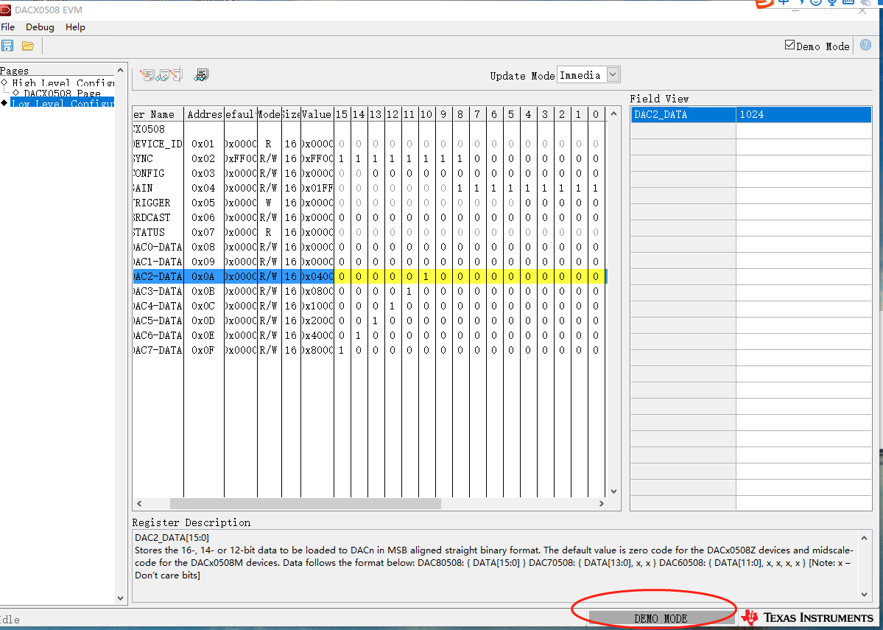Click the size cell 16 of TRIGGER

click(291, 203)
